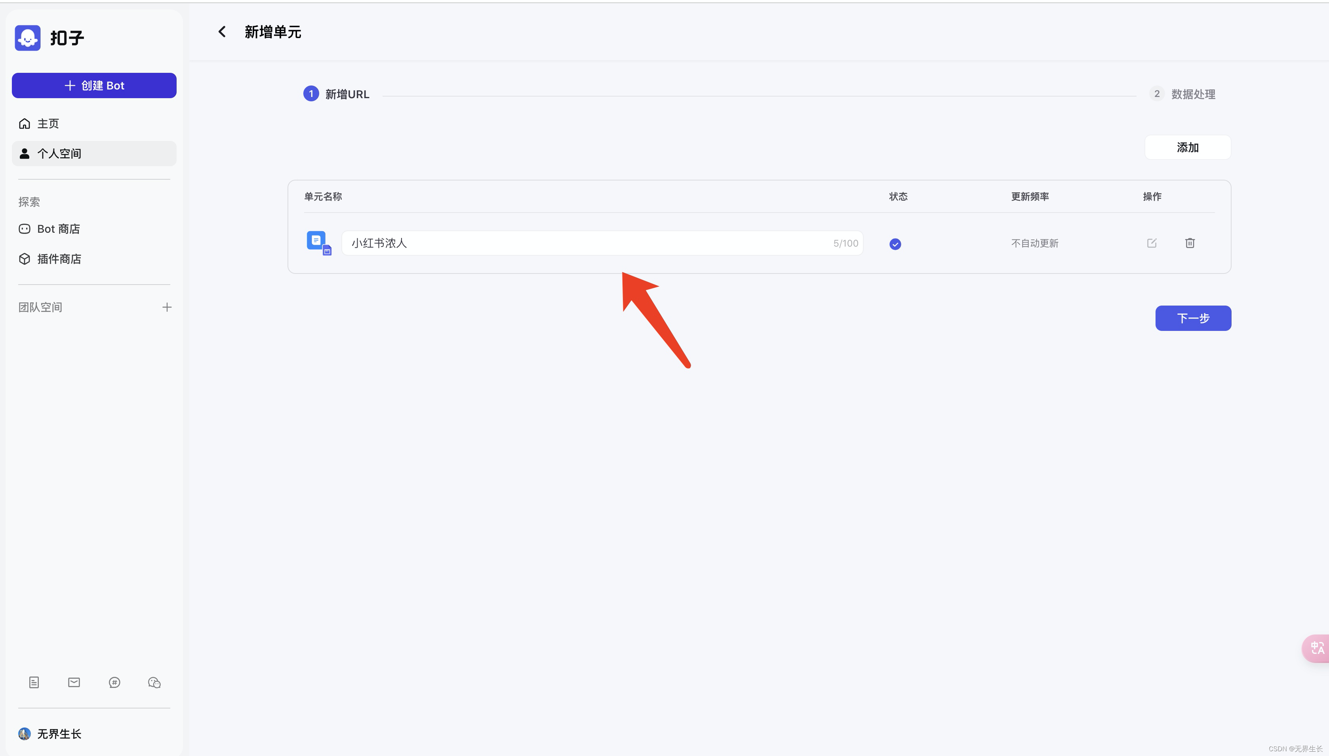Delete the 小红书浓人 unit with trash icon
1329x756 pixels.
click(1190, 243)
